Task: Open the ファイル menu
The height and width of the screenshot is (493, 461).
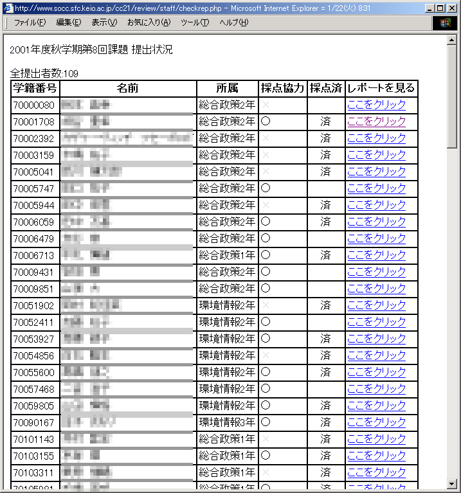Action: (x=30, y=22)
